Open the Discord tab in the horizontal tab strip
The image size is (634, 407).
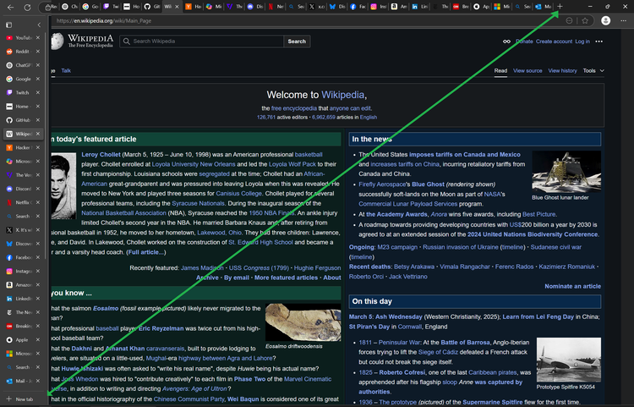point(255,7)
